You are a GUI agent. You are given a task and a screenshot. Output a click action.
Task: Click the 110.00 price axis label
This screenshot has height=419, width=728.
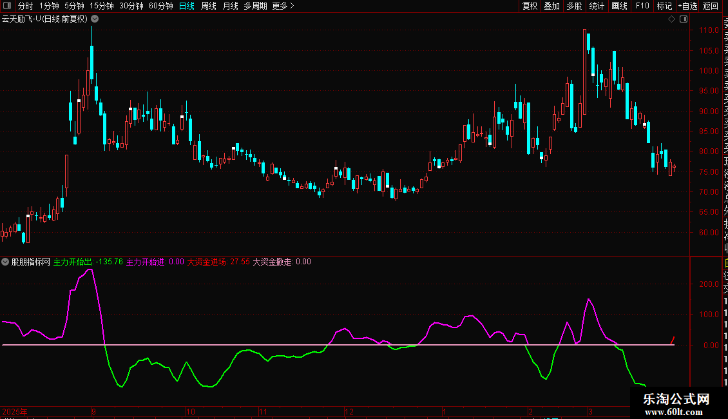pos(709,30)
